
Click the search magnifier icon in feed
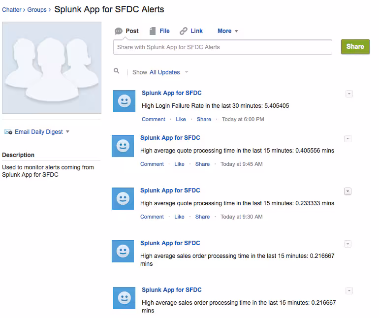click(117, 71)
